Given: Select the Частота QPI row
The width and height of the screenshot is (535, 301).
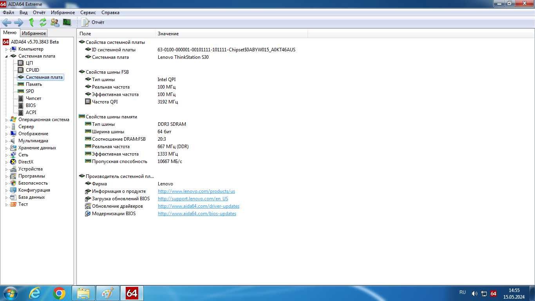Looking at the screenshot, I should coord(131,102).
